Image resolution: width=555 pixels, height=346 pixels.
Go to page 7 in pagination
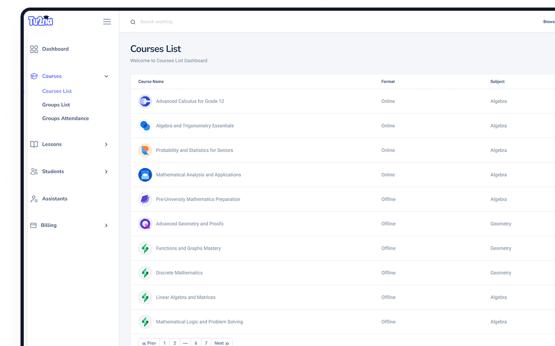click(x=206, y=343)
